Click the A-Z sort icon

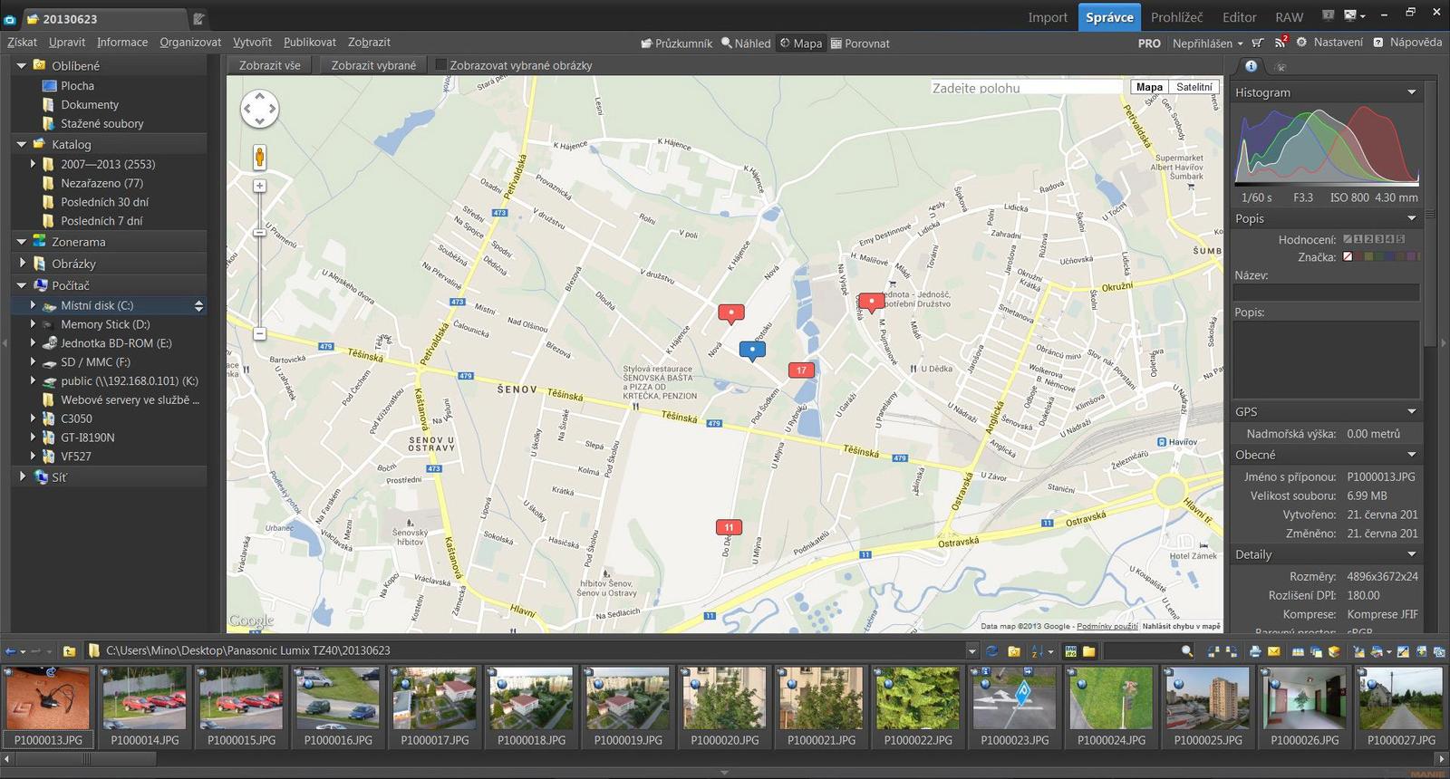[1036, 651]
